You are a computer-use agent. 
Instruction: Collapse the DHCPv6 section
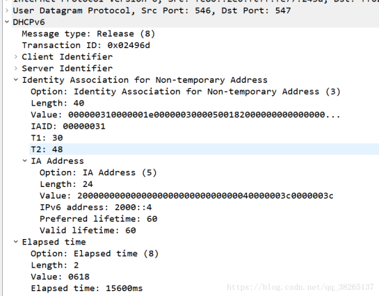(7, 22)
